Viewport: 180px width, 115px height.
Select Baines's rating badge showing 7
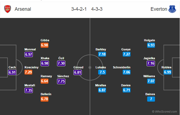[151, 99]
